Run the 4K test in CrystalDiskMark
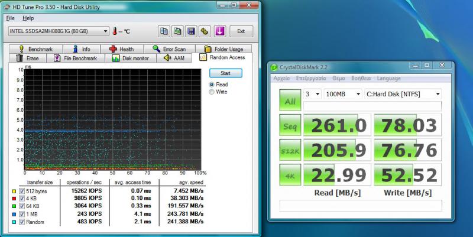This screenshot has height=237, width=473. [x=289, y=175]
